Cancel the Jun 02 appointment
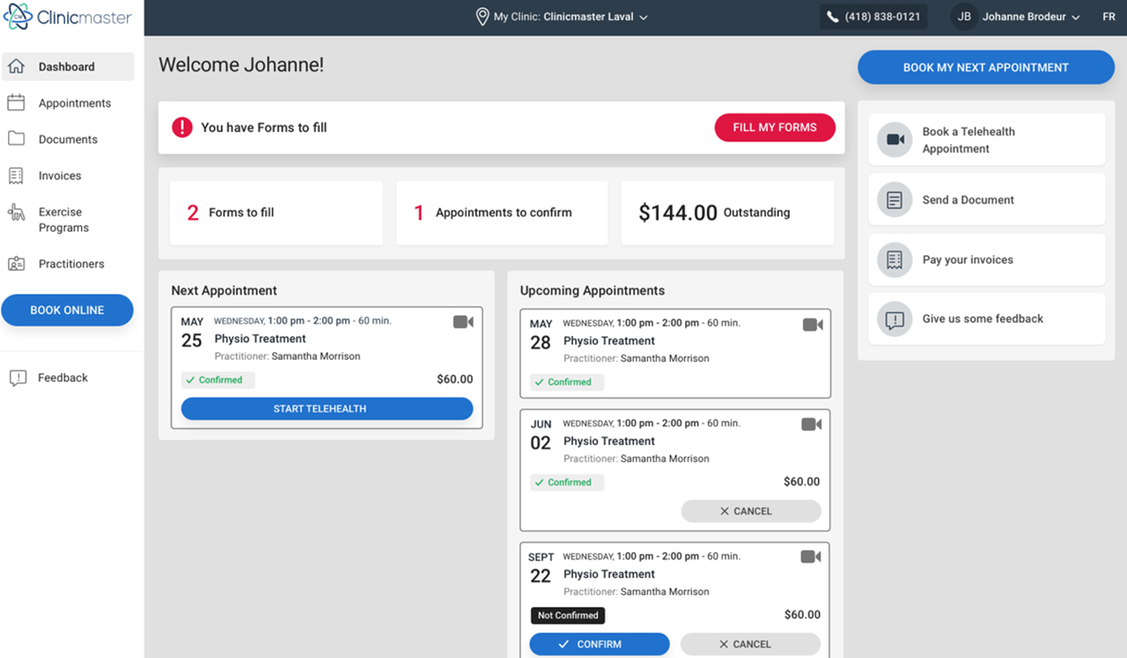 tap(751, 511)
